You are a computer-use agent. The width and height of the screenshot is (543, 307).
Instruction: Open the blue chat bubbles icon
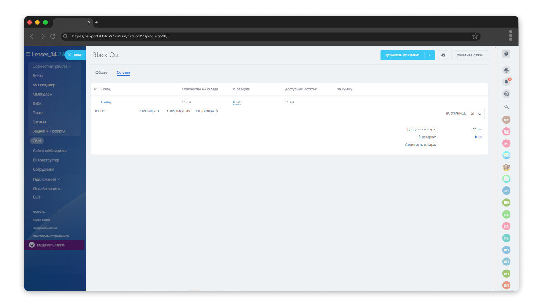(506, 155)
